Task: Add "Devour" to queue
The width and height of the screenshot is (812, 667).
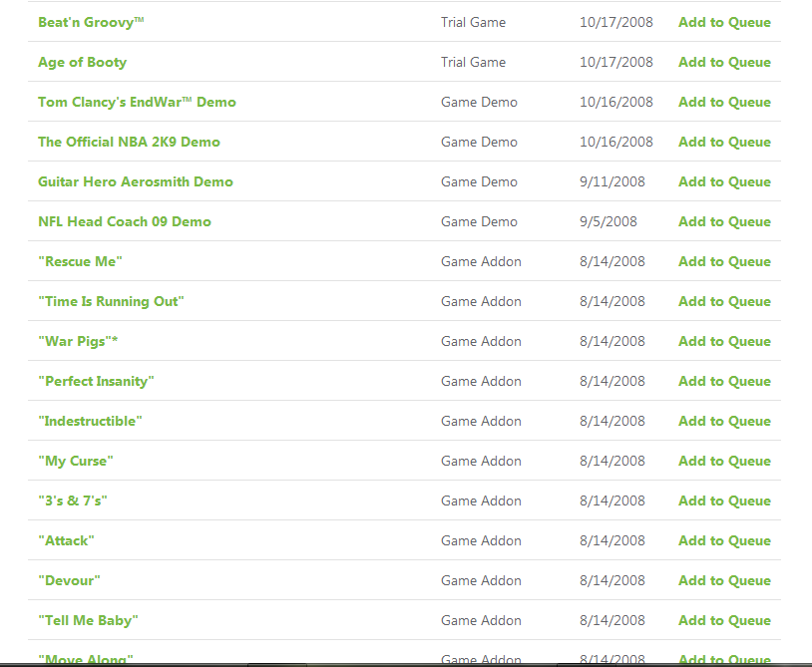Action: [x=724, y=580]
